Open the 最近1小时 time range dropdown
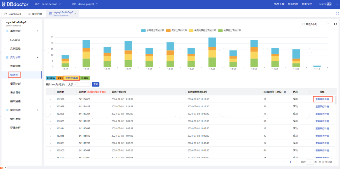Screen dimensions: 340x169 point(315,24)
